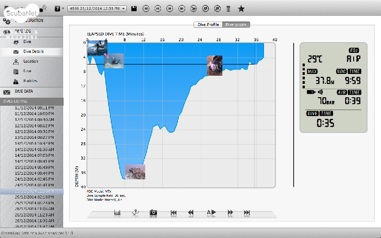The height and width of the screenshot is (238, 381).
Task: Jump to first dive in top toolbar
Action: tap(146, 9)
